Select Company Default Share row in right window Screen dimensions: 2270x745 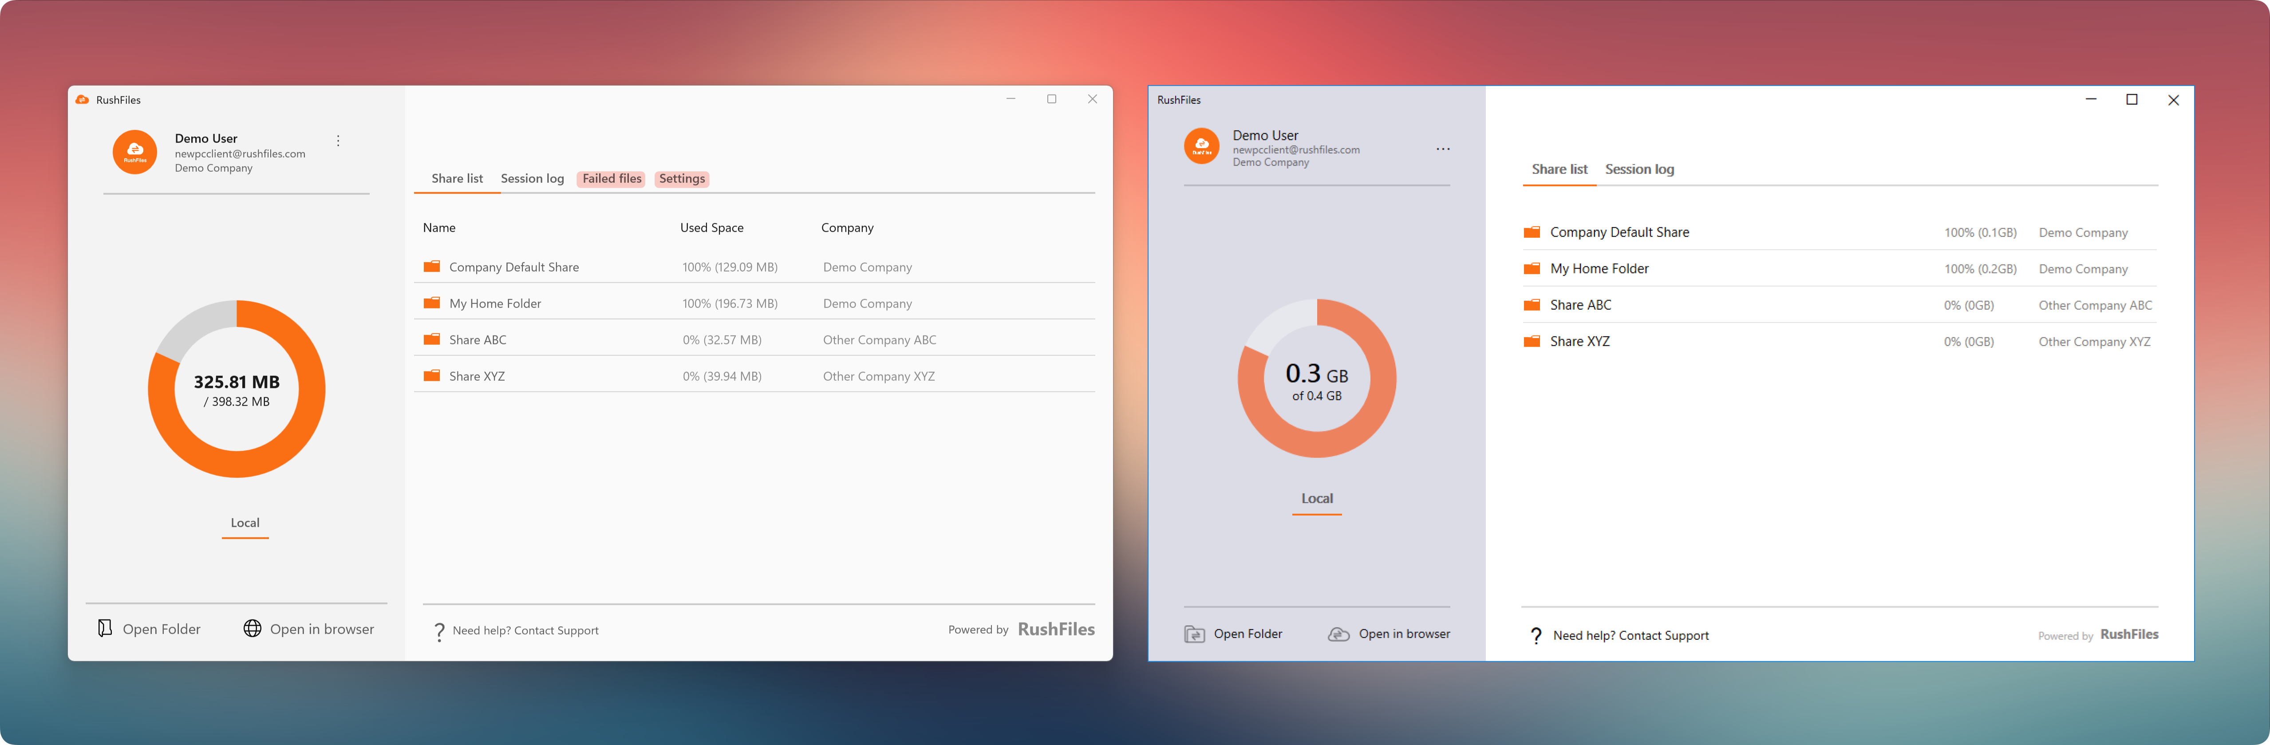click(1619, 233)
